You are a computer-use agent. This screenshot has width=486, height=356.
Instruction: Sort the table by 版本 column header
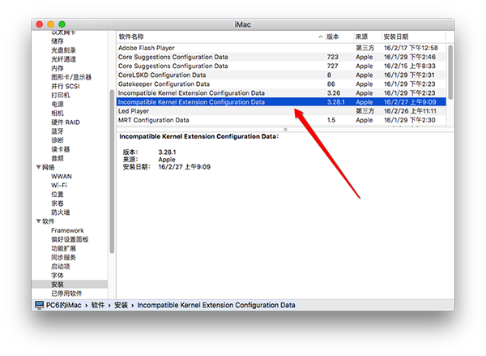333,36
